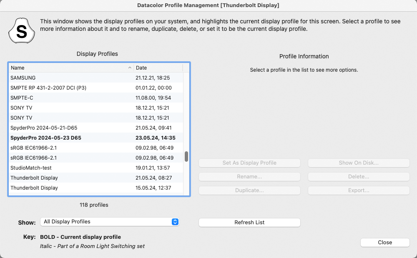The height and width of the screenshot is (258, 417).
Task: Click the date 21.12.21, 18:25
Action: pyautogui.click(x=153, y=78)
